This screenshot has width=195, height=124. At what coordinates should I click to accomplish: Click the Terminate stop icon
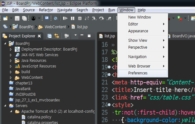[x=80, y=18]
